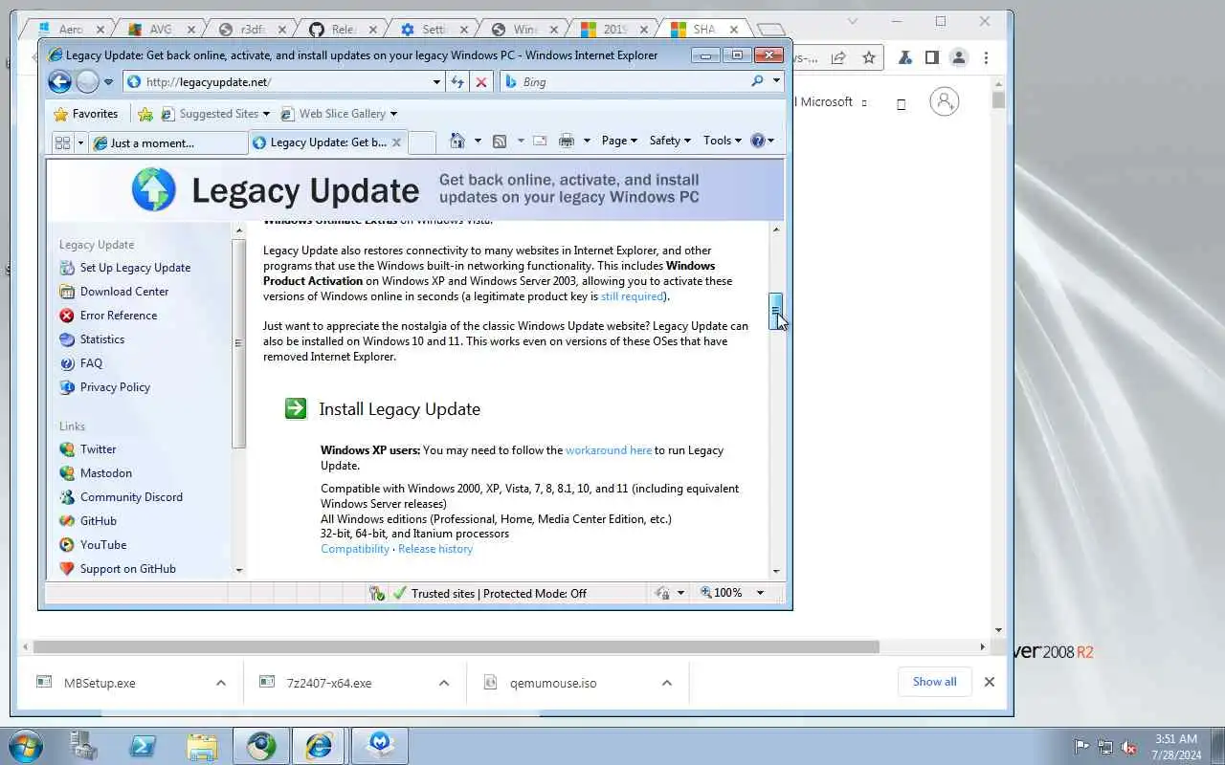The image size is (1225, 765).
Task: Open the IE Help question mark icon
Action: (x=758, y=141)
